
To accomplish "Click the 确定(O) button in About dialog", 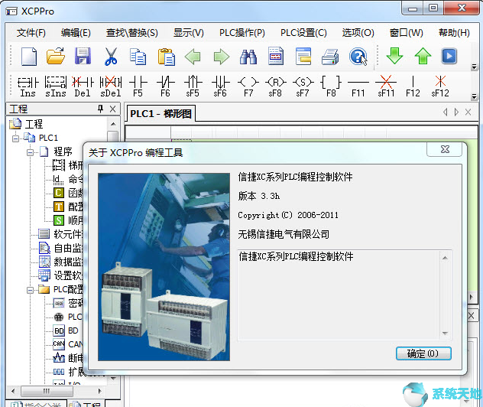I will click(x=423, y=353).
